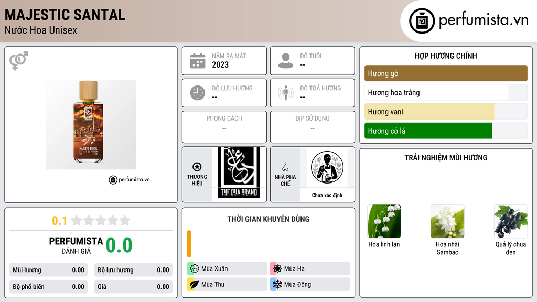The image size is (537, 302).
Task: Click the TRẢI NGHIỆM MÙI HƯƠNG heading
Action: (x=446, y=158)
